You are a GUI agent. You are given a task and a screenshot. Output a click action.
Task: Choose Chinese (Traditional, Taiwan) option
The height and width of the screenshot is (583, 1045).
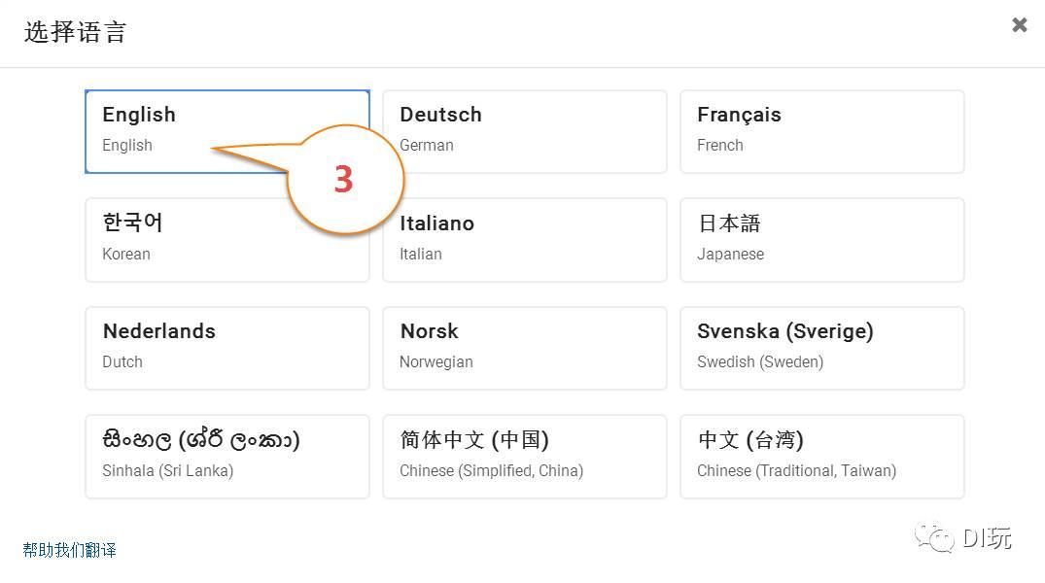(x=821, y=457)
